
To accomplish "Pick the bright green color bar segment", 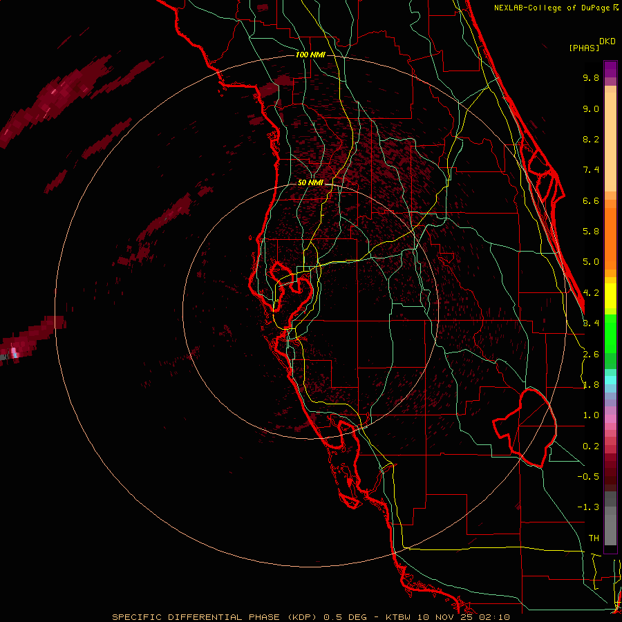I will (x=610, y=333).
